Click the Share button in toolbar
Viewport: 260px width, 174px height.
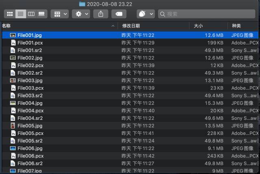[x=100, y=14]
